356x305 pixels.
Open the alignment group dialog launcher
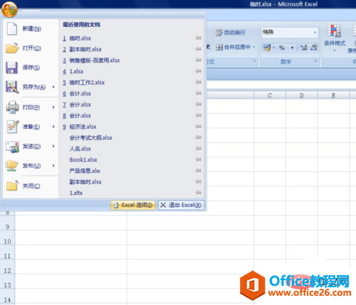(254, 60)
